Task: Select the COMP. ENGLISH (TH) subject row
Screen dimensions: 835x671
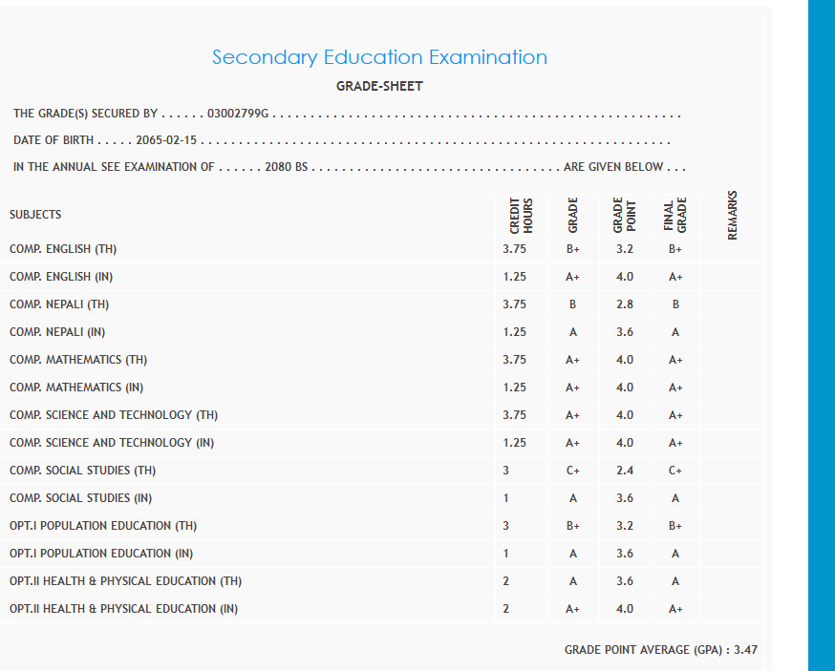Action: tap(63, 249)
